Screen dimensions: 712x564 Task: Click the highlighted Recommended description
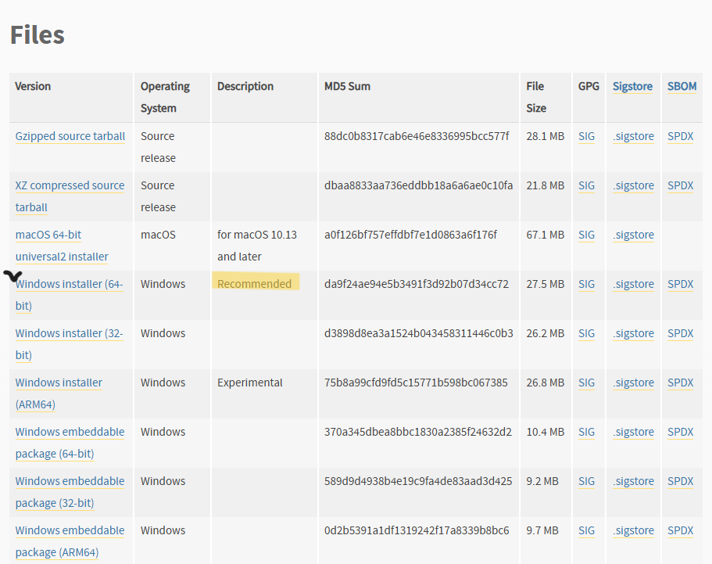(x=254, y=284)
